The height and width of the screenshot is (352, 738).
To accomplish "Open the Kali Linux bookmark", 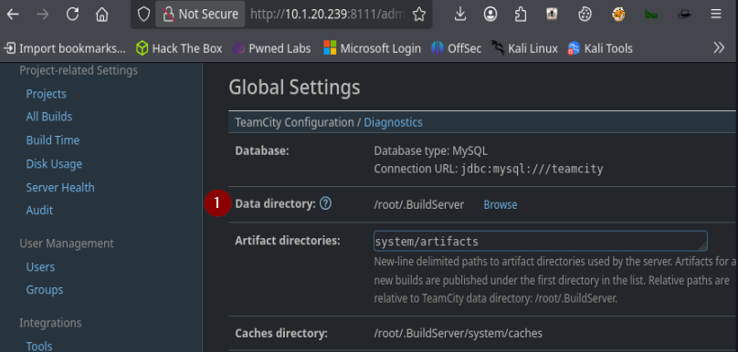I will click(x=525, y=48).
